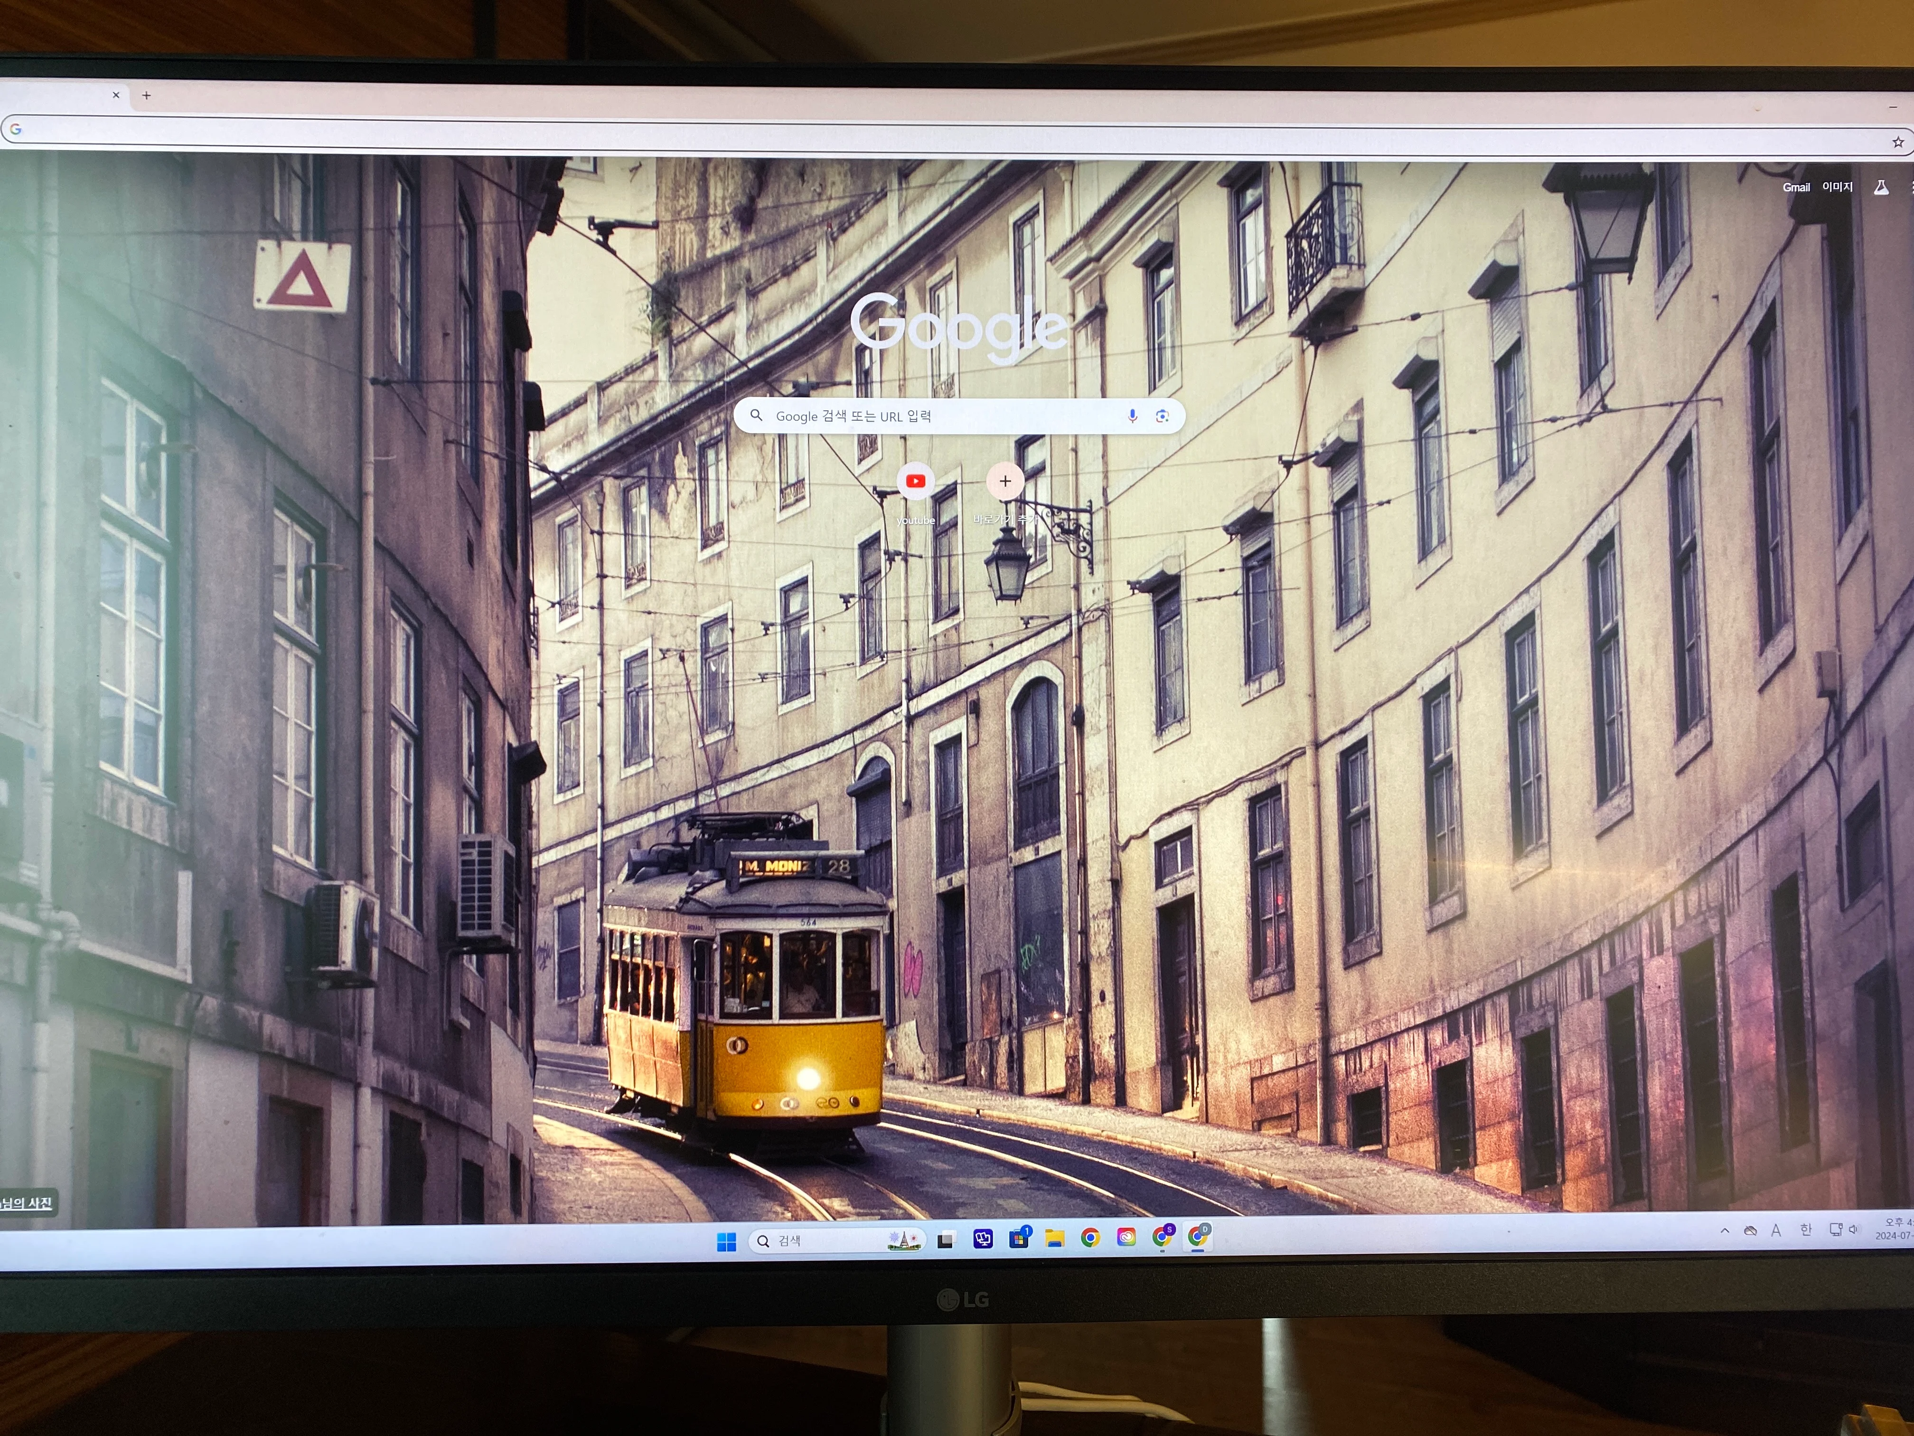Open the Eiffel Tower search highlight
The image size is (1914, 1436).
(903, 1240)
